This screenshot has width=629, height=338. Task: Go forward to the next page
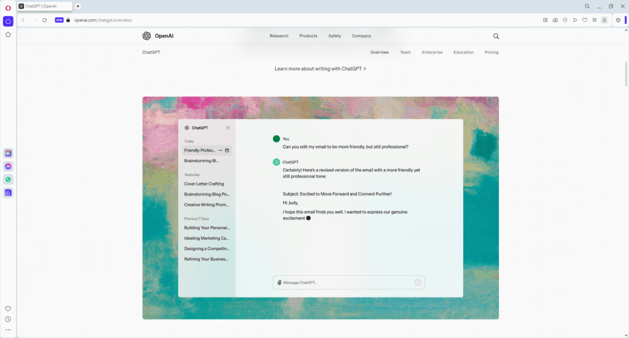[x=34, y=20]
